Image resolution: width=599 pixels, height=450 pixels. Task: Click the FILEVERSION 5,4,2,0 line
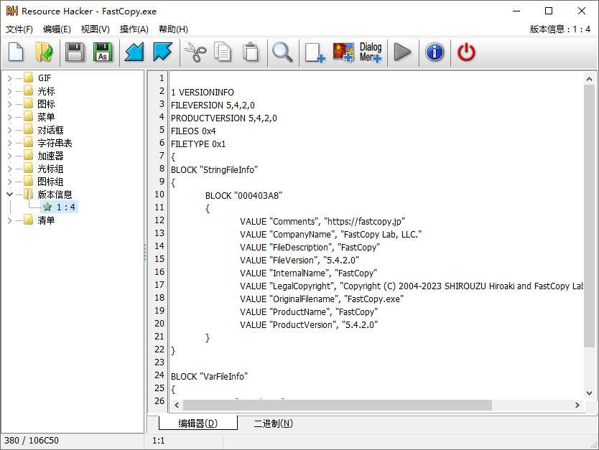point(213,106)
